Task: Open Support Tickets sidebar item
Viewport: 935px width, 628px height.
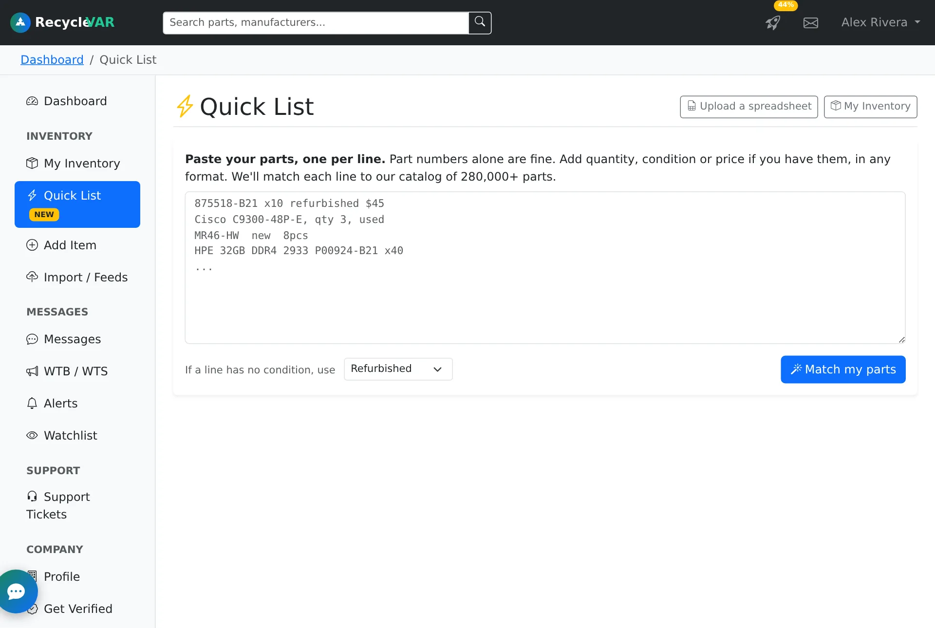Action: point(77,505)
